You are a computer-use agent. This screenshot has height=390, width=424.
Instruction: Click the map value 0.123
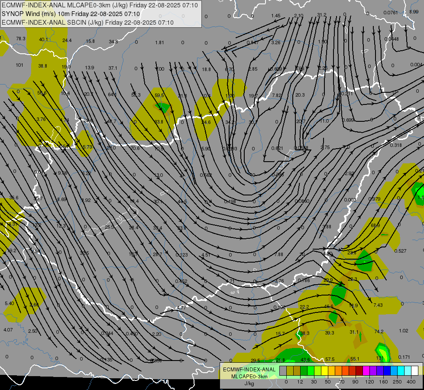pos(181,255)
